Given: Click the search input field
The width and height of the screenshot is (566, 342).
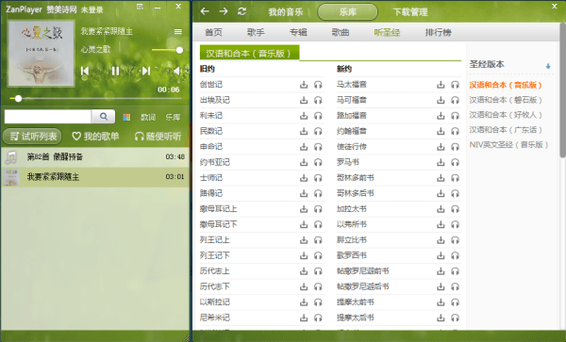Looking at the screenshot, I should click(x=48, y=117).
